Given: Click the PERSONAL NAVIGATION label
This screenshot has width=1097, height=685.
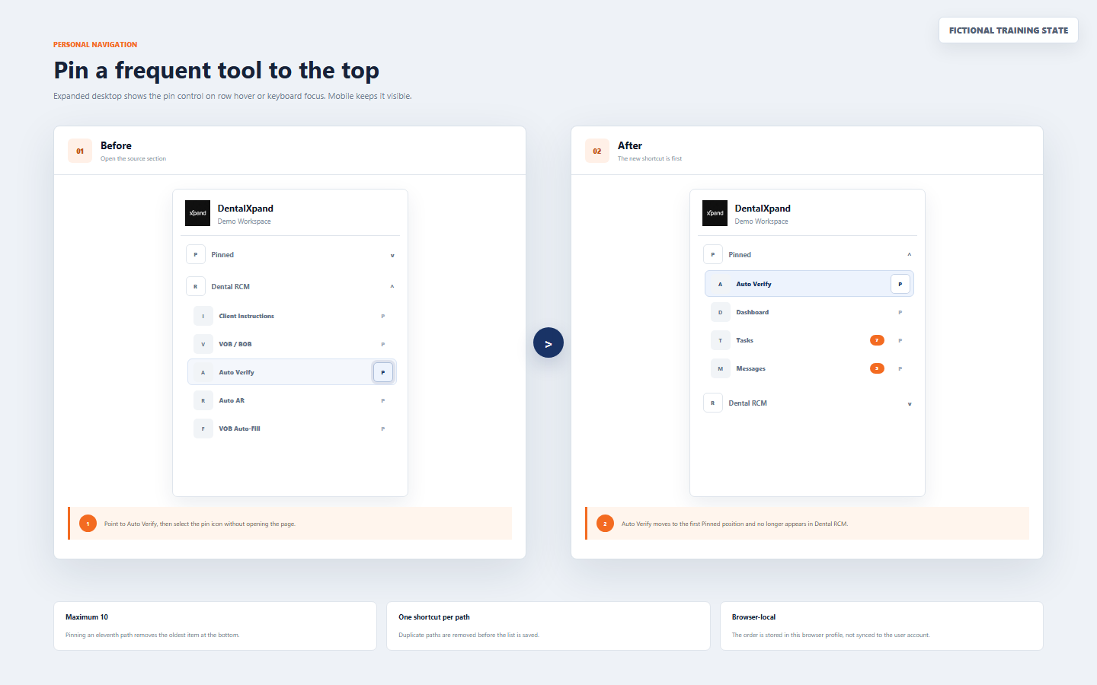Looking at the screenshot, I should (95, 45).
